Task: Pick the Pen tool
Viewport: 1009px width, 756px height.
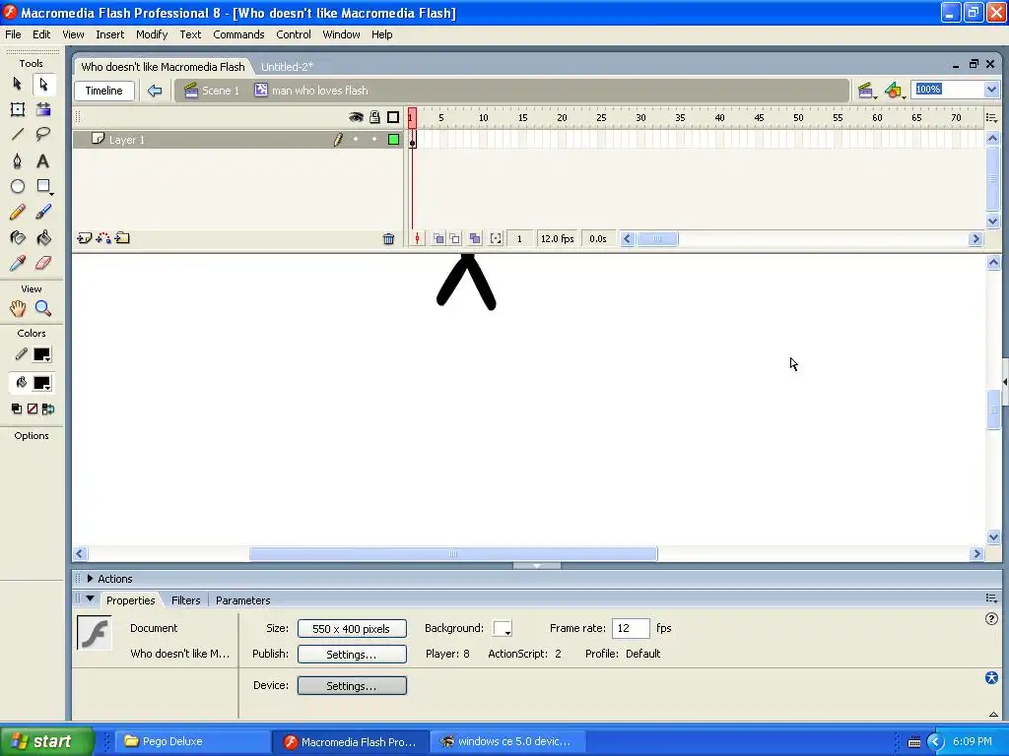Action: click(18, 160)
